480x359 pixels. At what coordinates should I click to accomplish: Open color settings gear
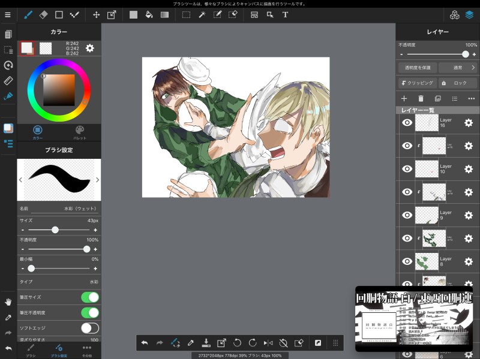(x=89, y=48)
